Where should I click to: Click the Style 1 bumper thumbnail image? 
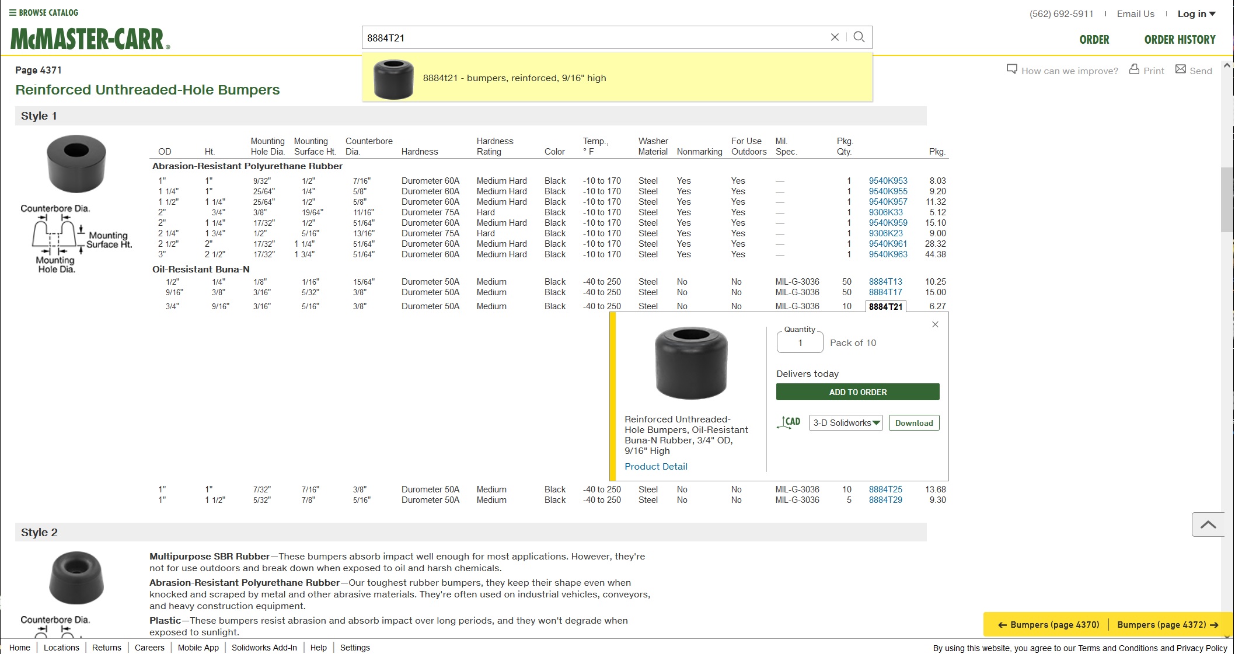tap(76, 163)
